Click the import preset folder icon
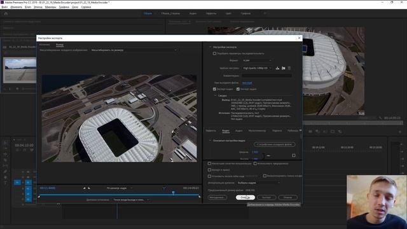Viewport: 407px width, 229px height. pos(284,68)
